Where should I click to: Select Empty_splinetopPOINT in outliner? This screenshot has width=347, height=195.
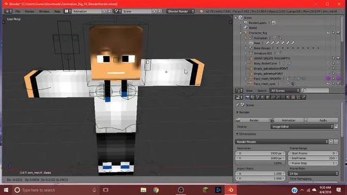click(268, 74)
